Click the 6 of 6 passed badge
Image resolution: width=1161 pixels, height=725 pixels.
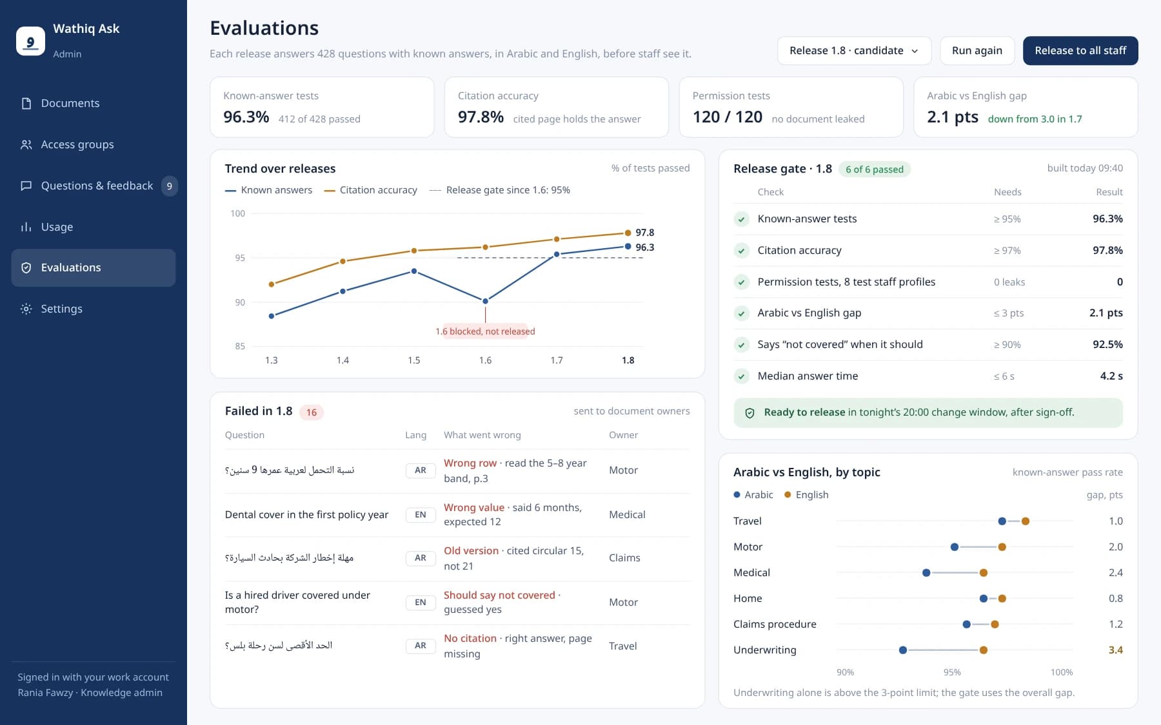click(x=875, y=169)
